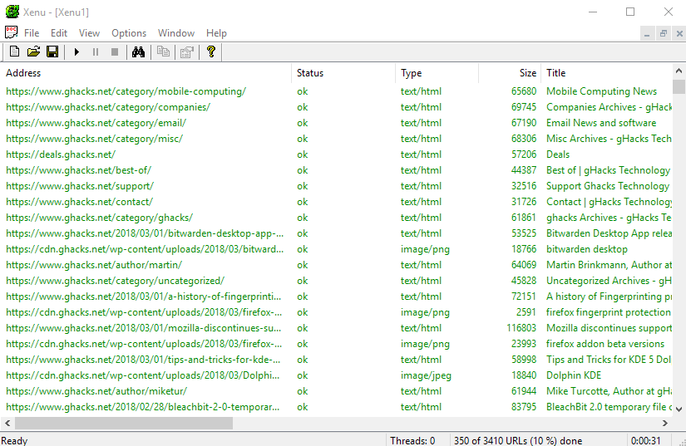The width and height of the screenshot is (686, 446).
Task: Select the https://deals.ghacks.net/ address
Action: click(61, 154)
